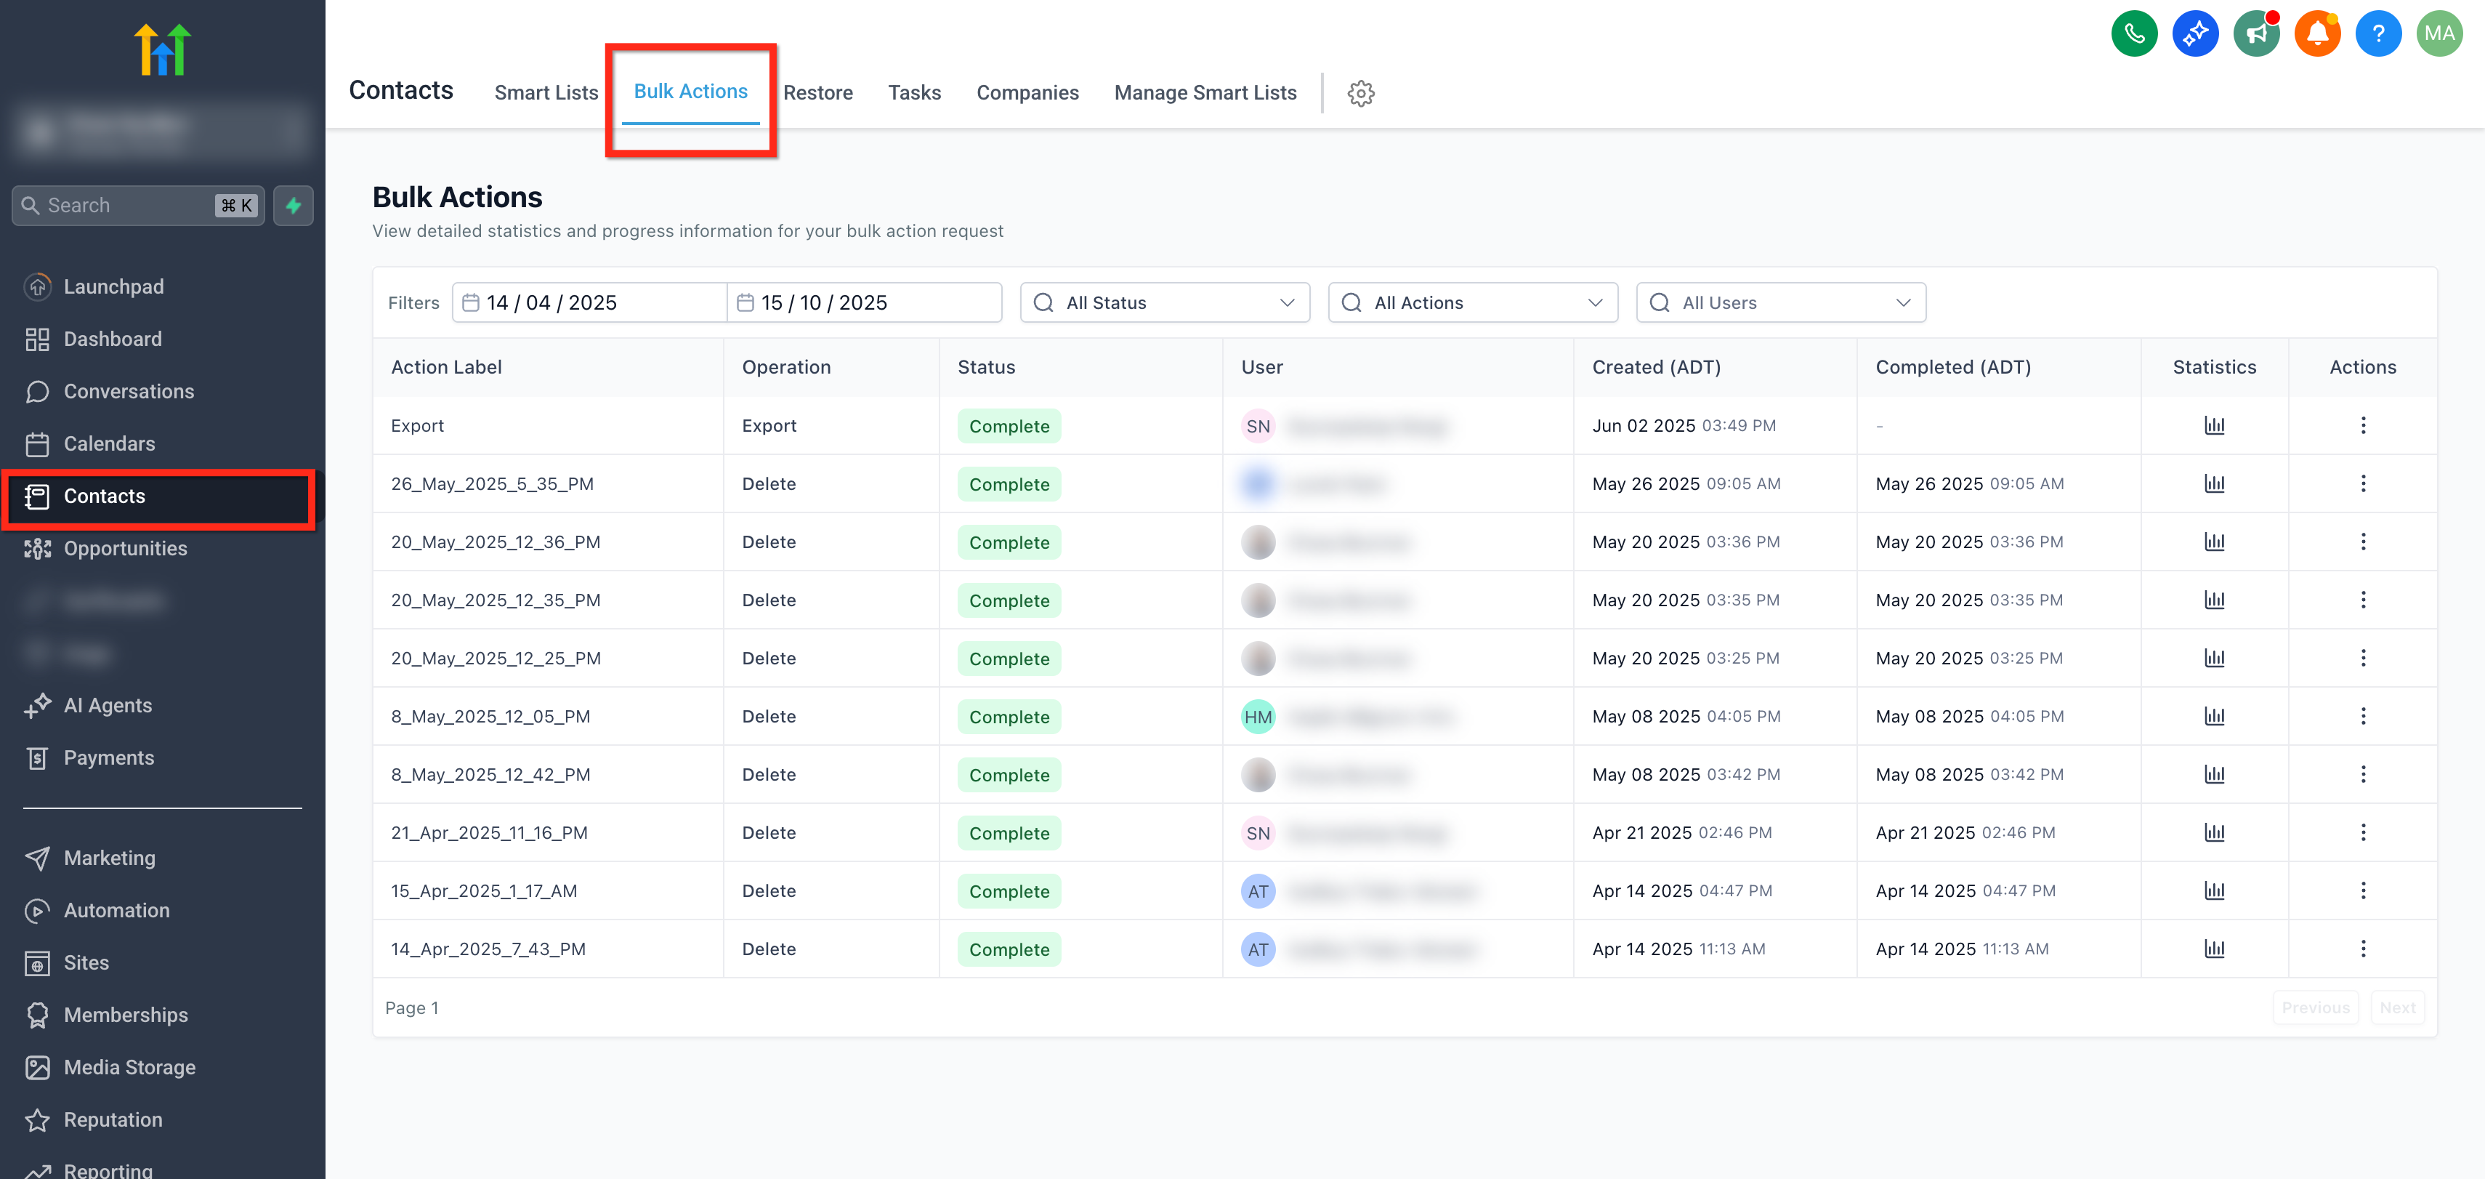Switch to the Smart Lists tab
The width and height of the screenshot is (2485, 1179).
tap(546, 94)
